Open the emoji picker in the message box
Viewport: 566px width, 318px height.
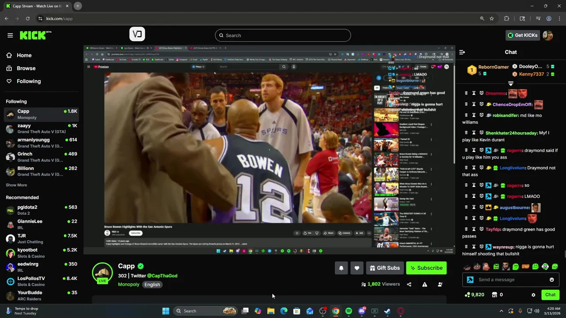coord(551,280)
